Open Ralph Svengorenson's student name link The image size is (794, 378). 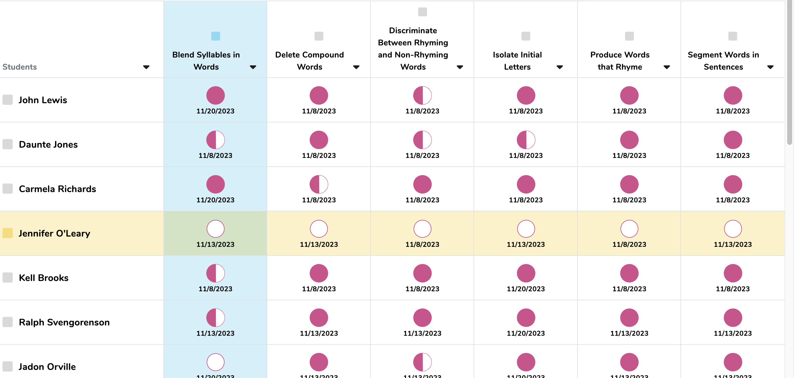(x=64, y=322)
